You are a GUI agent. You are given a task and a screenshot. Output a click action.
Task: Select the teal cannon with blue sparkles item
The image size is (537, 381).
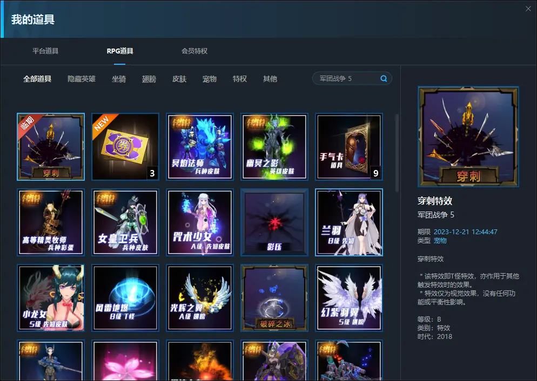click(349, 360)
